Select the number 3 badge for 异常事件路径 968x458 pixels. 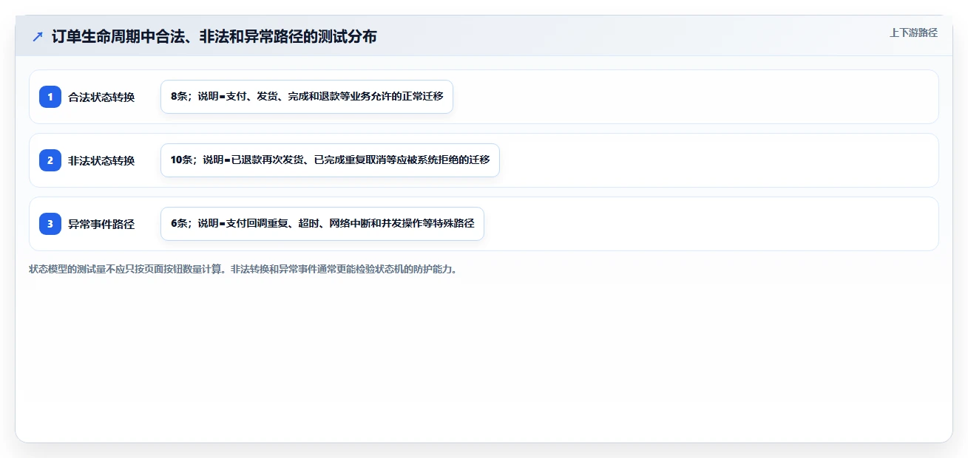50,224
